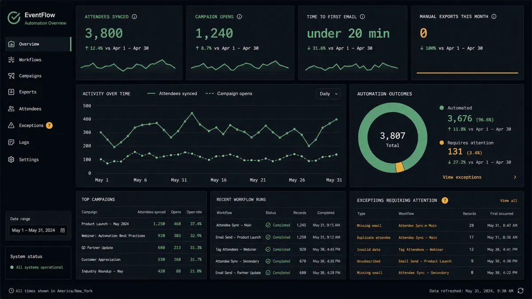Open Attendee Sync – Main workflow link in Missing email row
This screenshot has width=532, height=299.
click(417, 225)
